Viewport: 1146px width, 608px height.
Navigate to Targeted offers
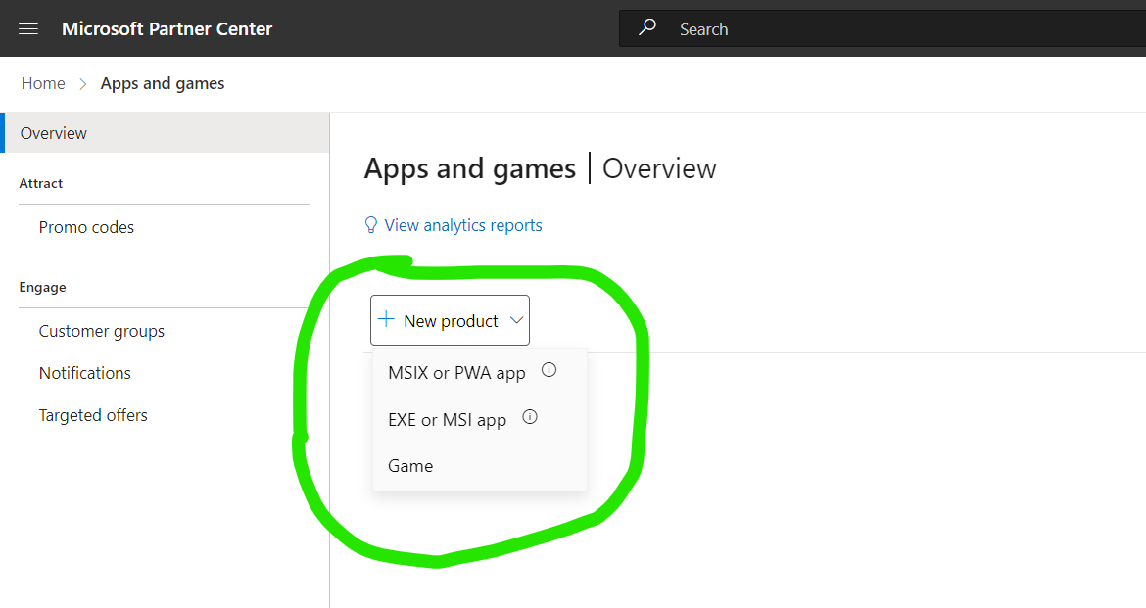pyautogui.click(x=93, y=415)
